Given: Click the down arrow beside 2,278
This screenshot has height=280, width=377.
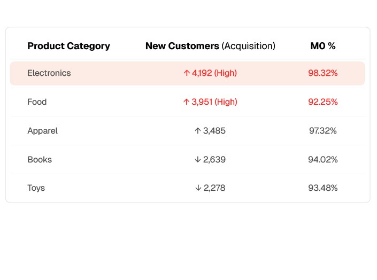Looking at the screenshot, I should pyautogui.click(x=198, y=188).
